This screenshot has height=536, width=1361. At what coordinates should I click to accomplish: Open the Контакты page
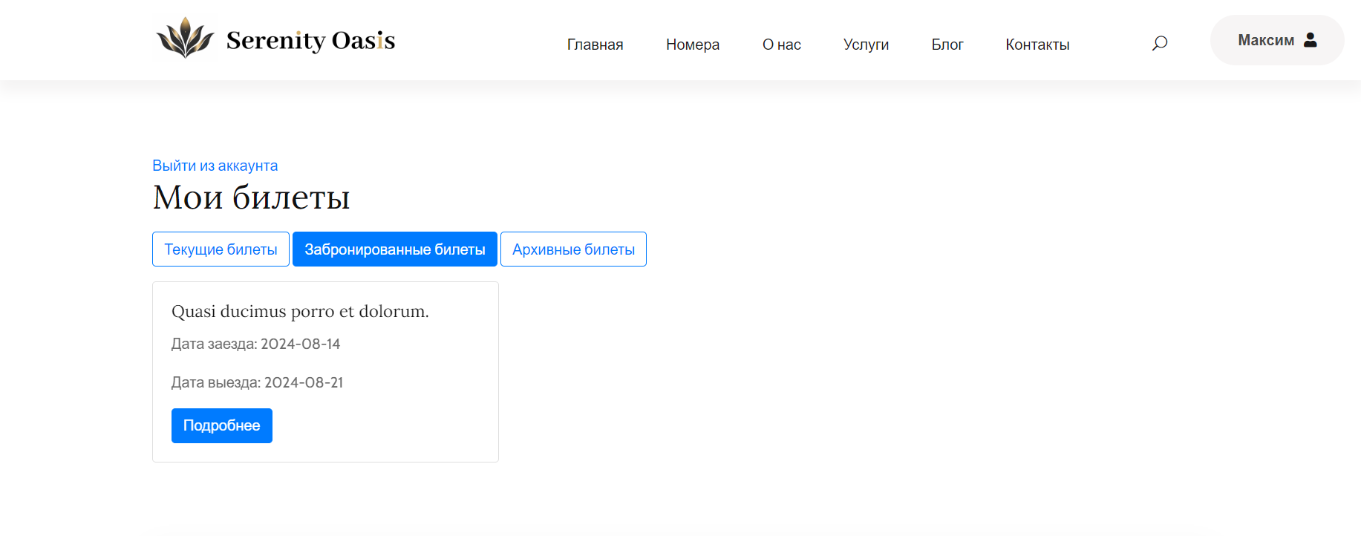[x=1037, y=45]
